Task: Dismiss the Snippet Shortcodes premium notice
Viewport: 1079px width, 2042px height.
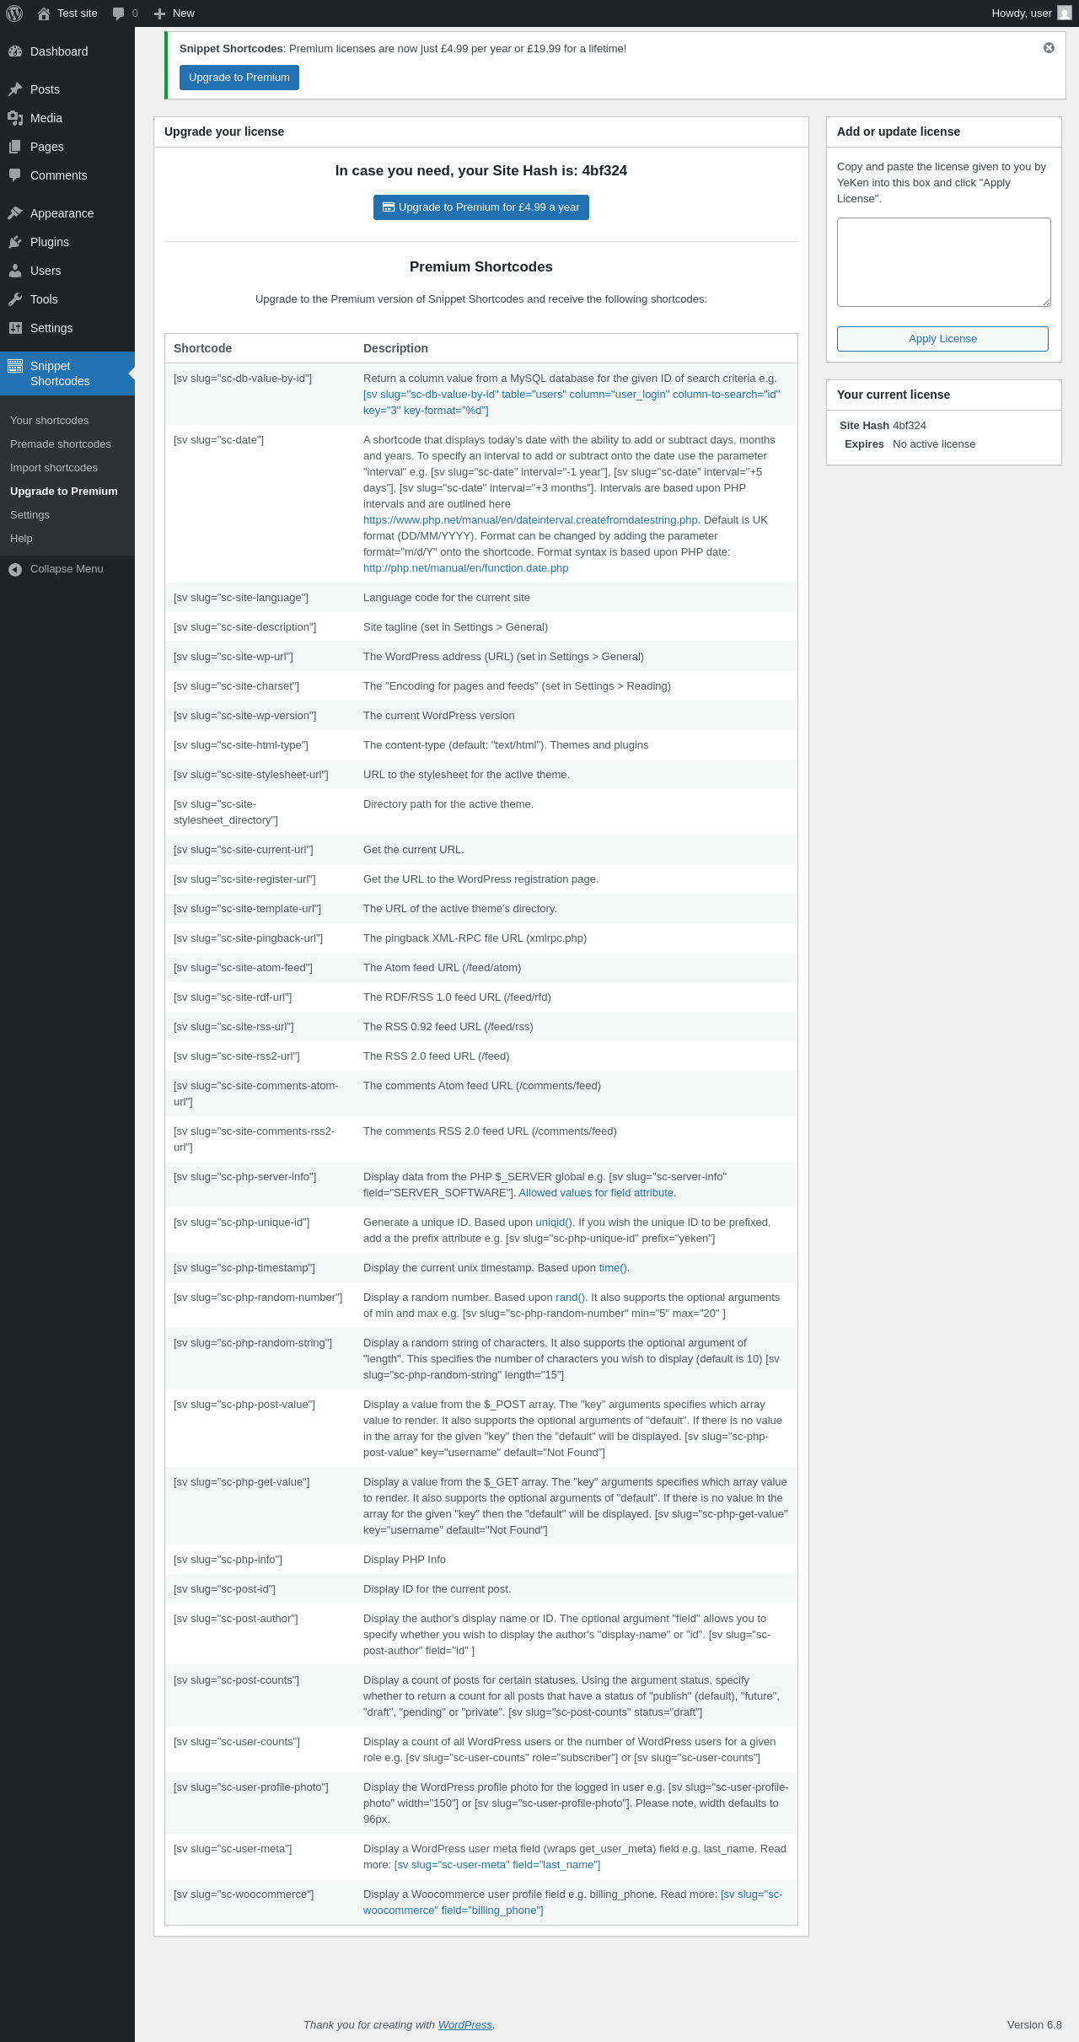Action: point(1049,48)
